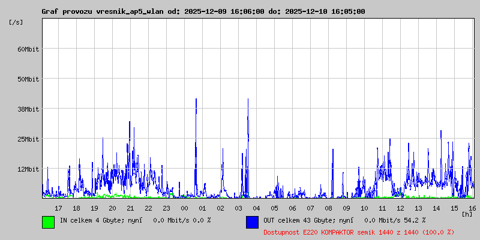Click the graph title 'Graf provozu vresnik_ap5_wlan'
Viewport: 480px width, 240px height.
pyautogui.click(x=103, y=12)
